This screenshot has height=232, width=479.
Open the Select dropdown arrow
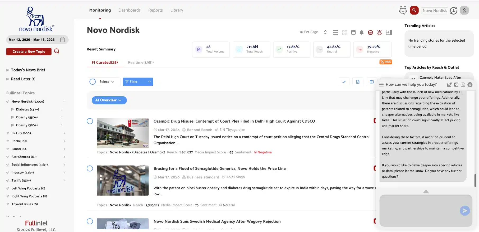(113, 82)
